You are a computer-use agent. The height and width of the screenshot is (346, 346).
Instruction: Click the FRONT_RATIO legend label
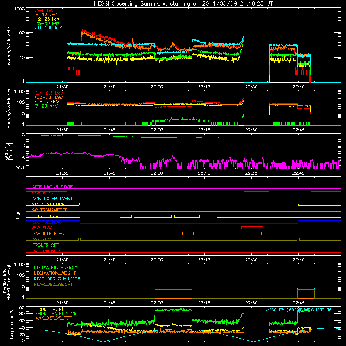(49, 309)
